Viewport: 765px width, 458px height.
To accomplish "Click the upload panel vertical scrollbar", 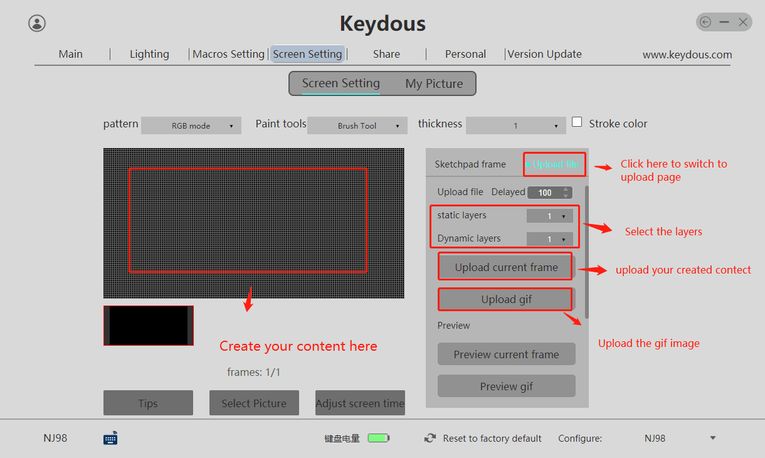I will point(587,251).
